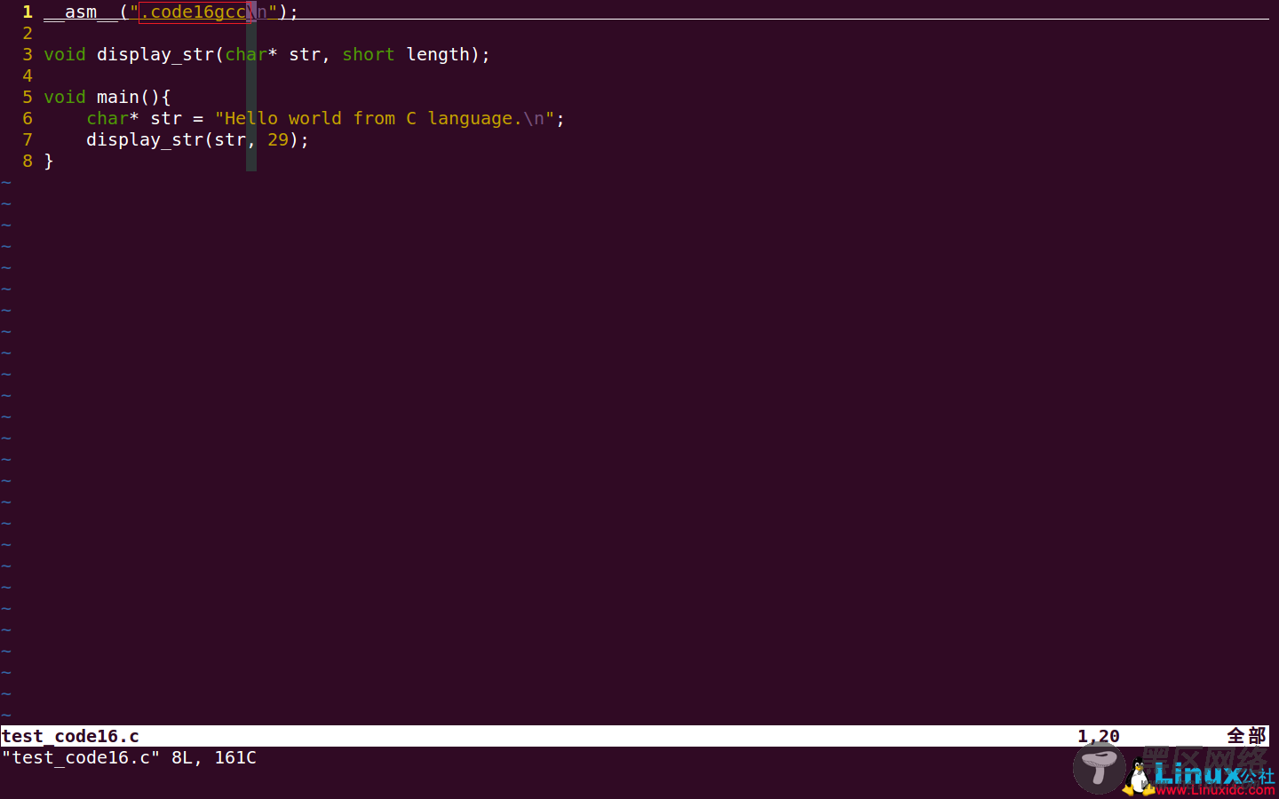This screenshot has width=1279, height=799.
Task: Click the number 29 on line 7
Action: point(278,140)
